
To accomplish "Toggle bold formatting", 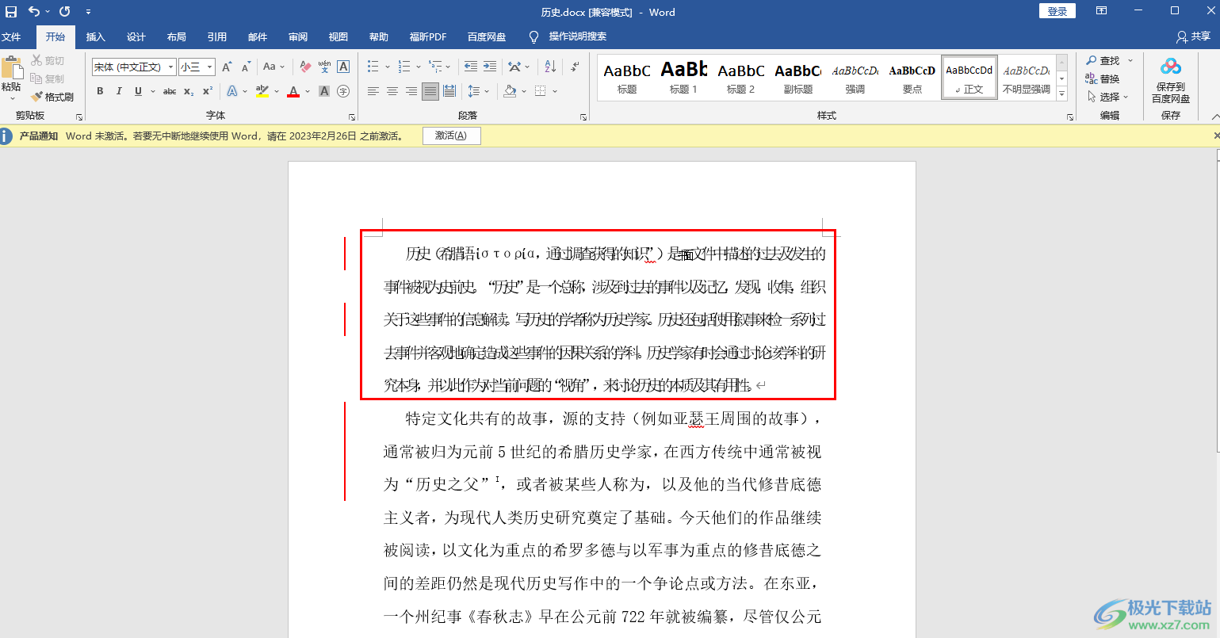I will (100, 92).
